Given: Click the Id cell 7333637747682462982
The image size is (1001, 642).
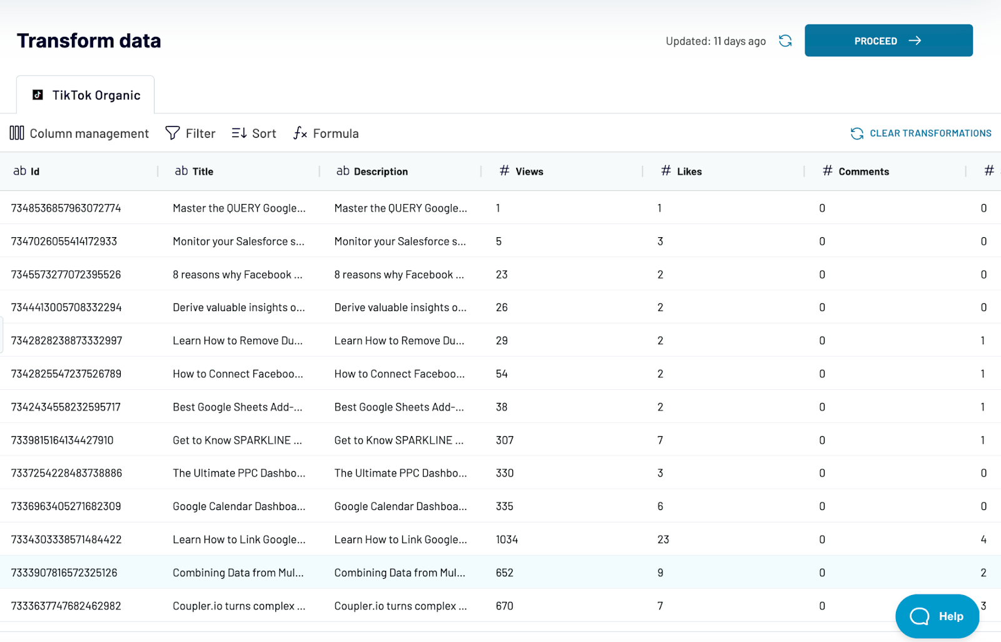Looking at the screenshot, I should click(66, 606).
